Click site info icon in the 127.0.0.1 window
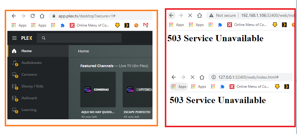This screenshot has width=297, height=134. tap(214, 77)
